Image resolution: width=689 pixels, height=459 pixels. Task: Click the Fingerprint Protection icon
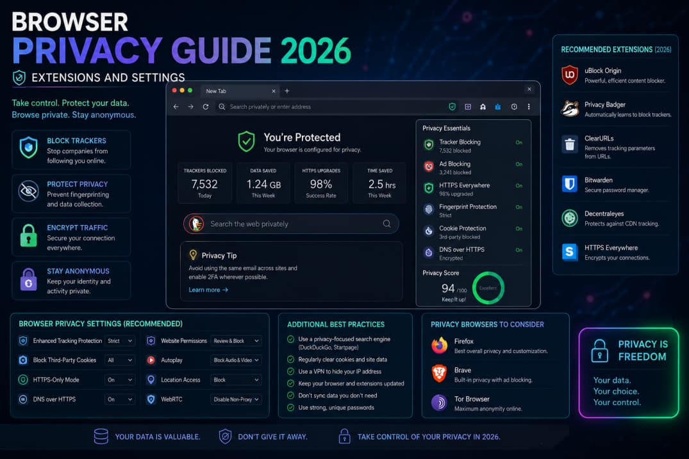coord(429,209)
